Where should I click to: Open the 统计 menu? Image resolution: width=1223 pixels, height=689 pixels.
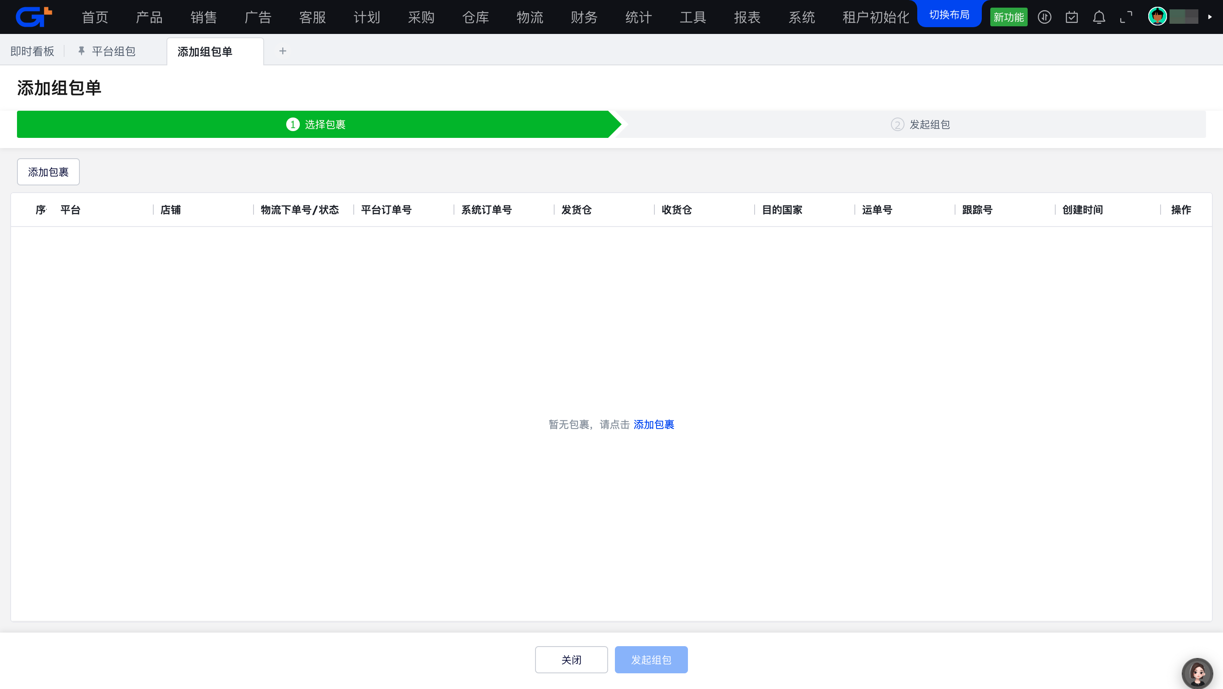(x=639, y=17)
